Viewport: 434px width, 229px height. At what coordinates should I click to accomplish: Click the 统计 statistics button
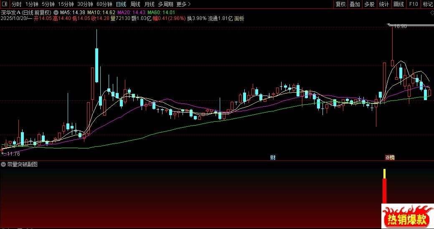coord(384,4)
